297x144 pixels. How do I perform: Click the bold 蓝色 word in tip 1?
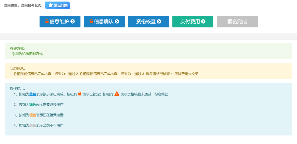click(32, 94)
